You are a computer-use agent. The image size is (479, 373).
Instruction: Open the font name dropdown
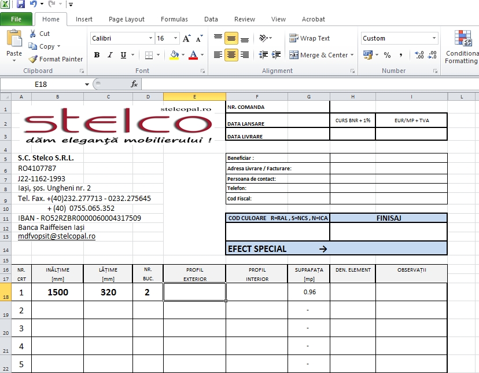[x=150, y=38]
